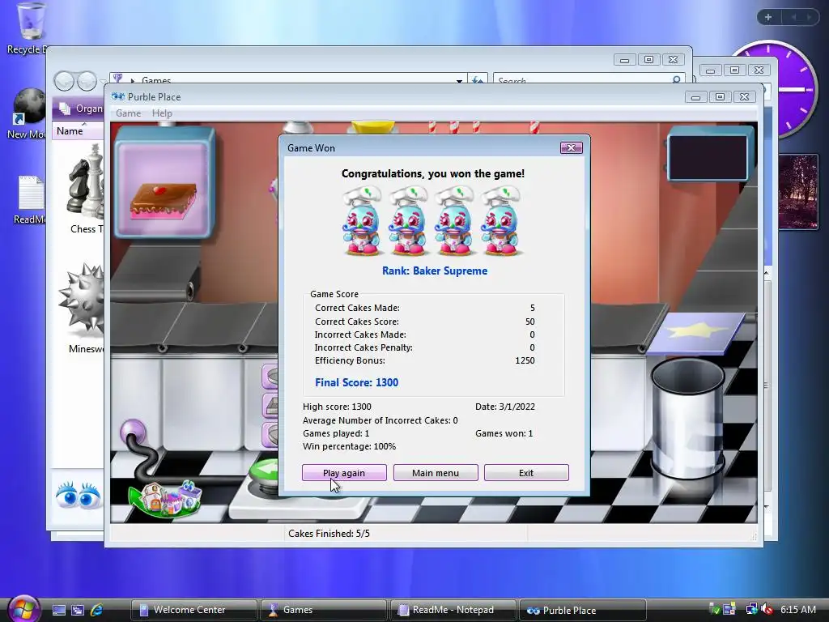The image size is (829, 622).
Task: Switch to Welcome Center taskbar button
Action: (194, 610)
